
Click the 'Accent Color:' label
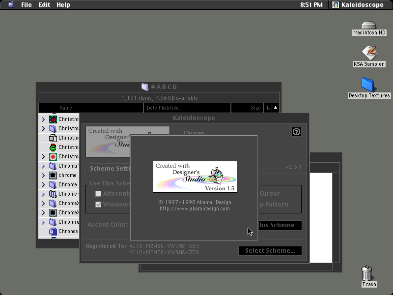tap(108, 225)
